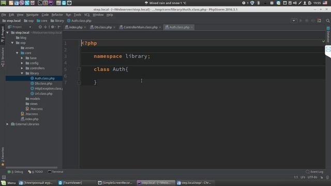
Task: Select the blog folder in project tree
Action: pyautogui.click(x=21, y=38)
